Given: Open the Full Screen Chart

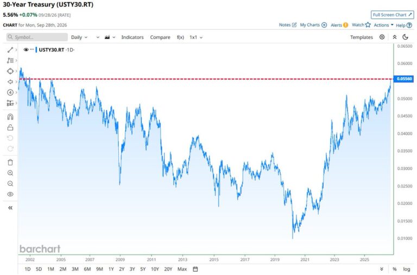Looking at the screenshot, I should [x=392, y=15].
